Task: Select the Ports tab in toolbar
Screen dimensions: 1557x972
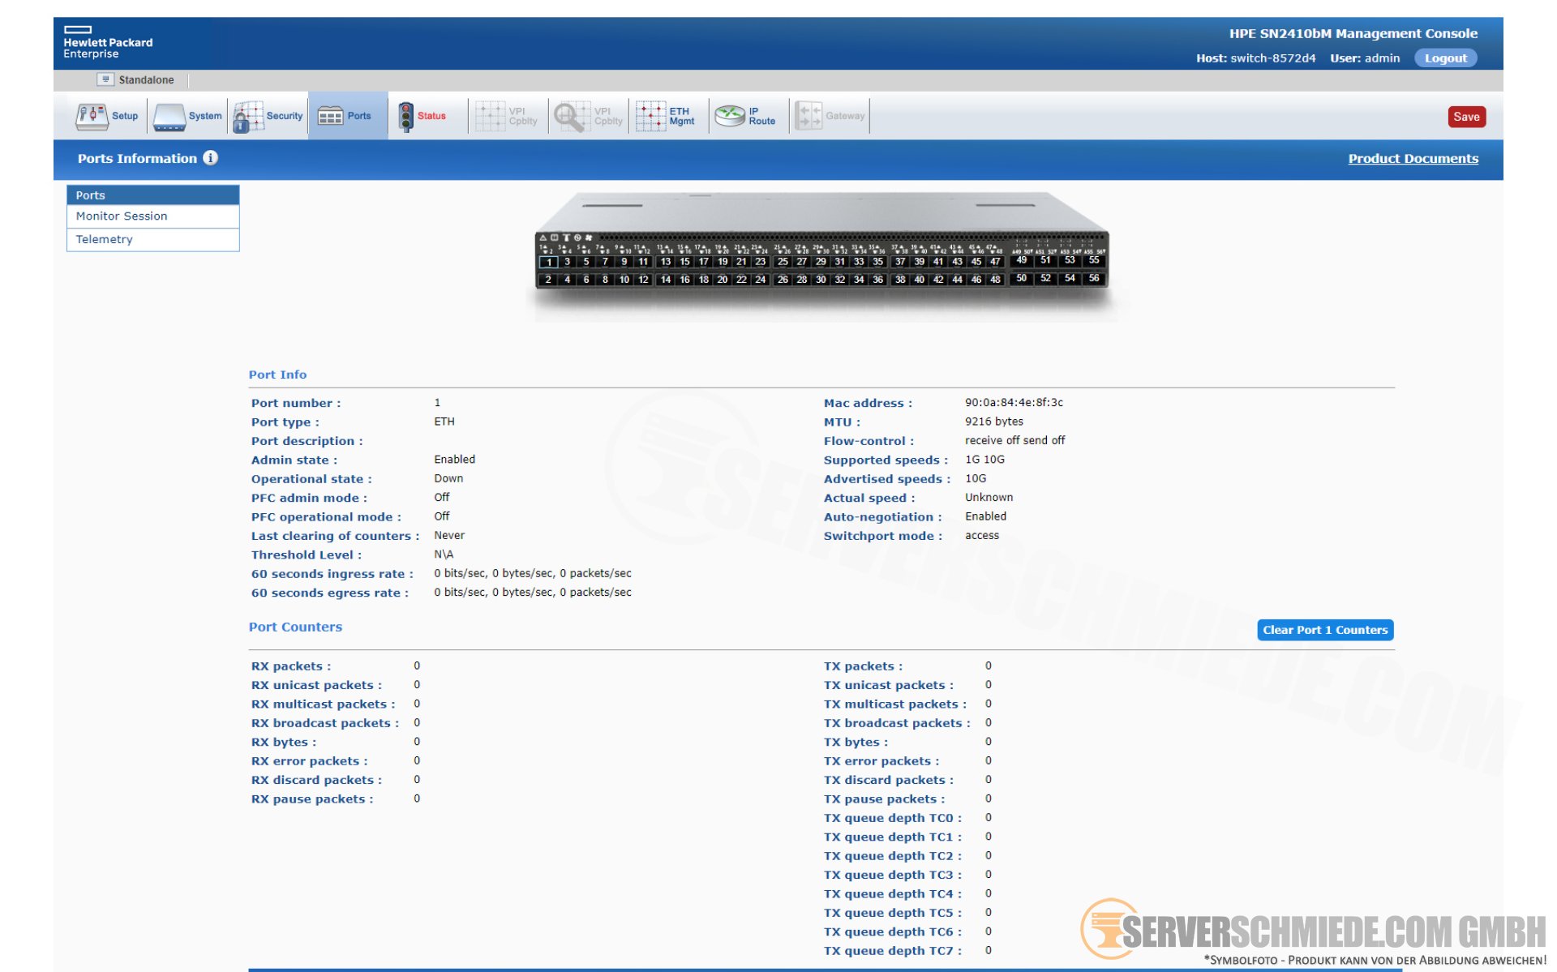Action: tap(347, 116)
